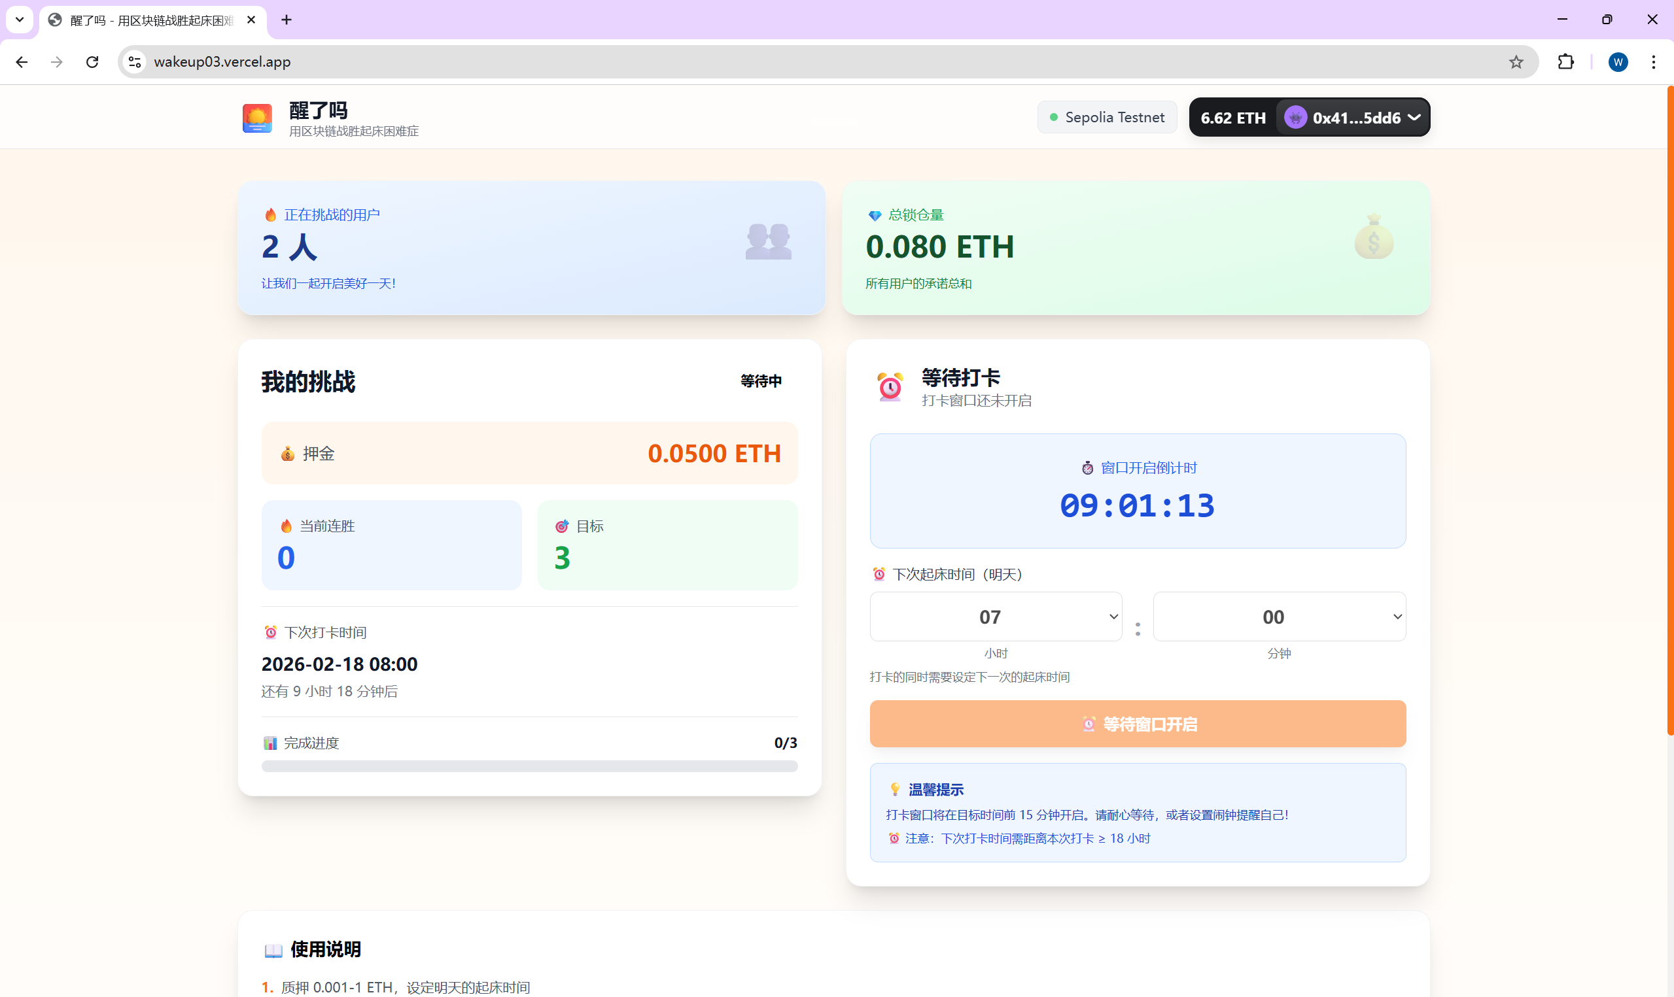The height and width of the screenshot is (997, 1674).
Task: Click the 0.0500 ETH deposit amount
Action: point(714,454)
